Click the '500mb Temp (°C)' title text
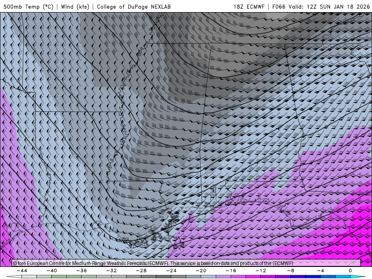Image resolution: width=372 pixels, height=279 pixels. 28,7
